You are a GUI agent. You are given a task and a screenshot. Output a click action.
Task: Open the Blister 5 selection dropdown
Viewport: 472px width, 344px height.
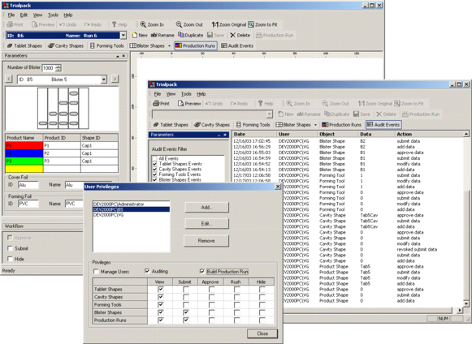coord(103,80)
